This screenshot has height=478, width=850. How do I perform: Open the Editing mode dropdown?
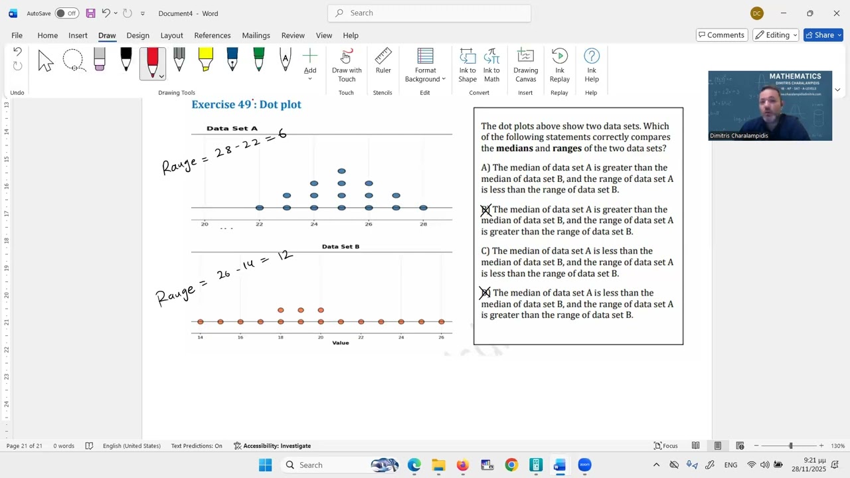(x=776, y=35)
